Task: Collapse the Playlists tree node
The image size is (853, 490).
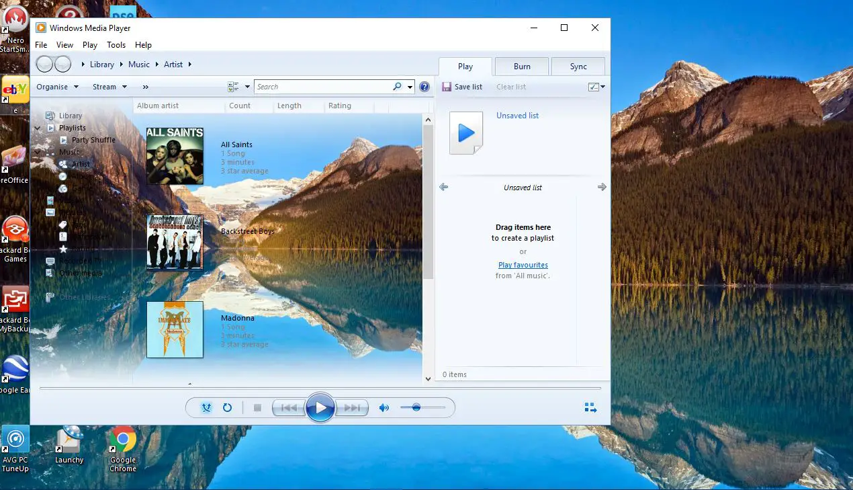Action: pyautogui.click(x=38, y=128)
